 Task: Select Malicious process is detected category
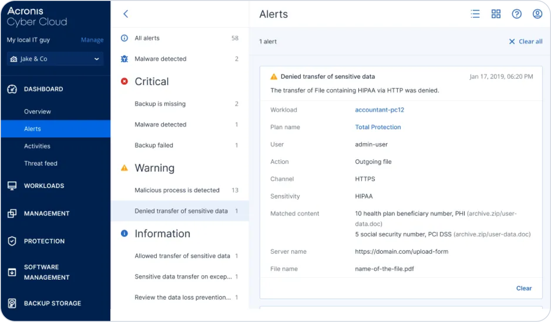(x=177, y=190)
